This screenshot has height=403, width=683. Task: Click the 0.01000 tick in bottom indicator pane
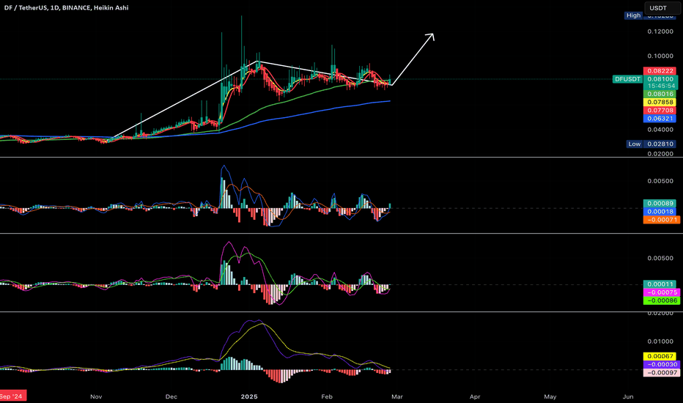tap(660, 341)
